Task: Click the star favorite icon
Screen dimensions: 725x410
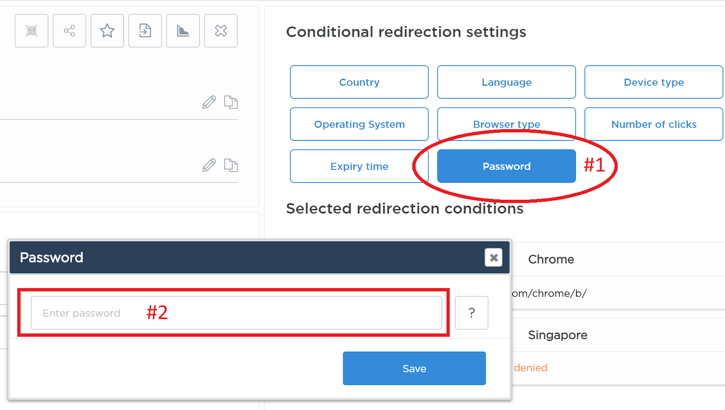Action: (x=107, y=31)
